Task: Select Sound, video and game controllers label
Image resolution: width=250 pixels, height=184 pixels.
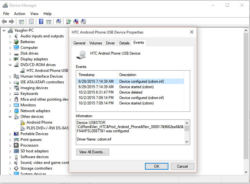Action: point(44,163)
